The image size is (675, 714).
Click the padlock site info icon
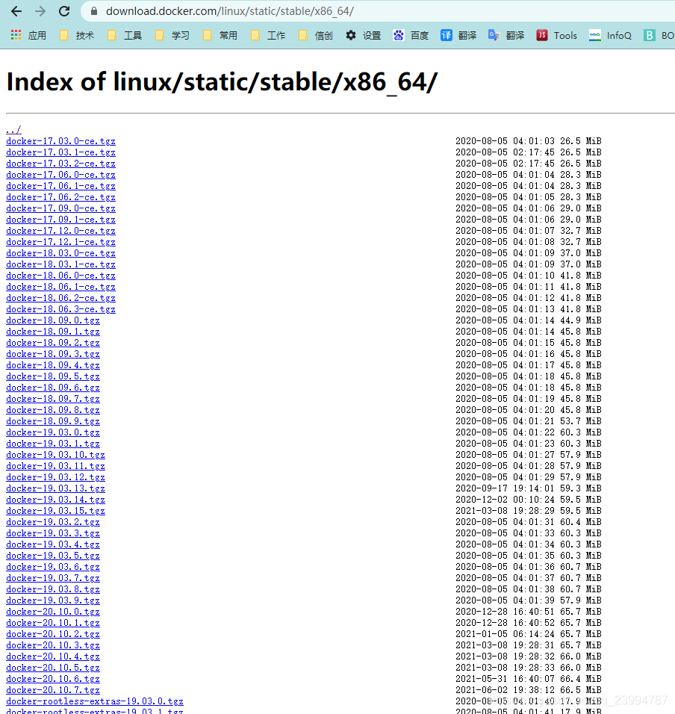tap(94, 11)
